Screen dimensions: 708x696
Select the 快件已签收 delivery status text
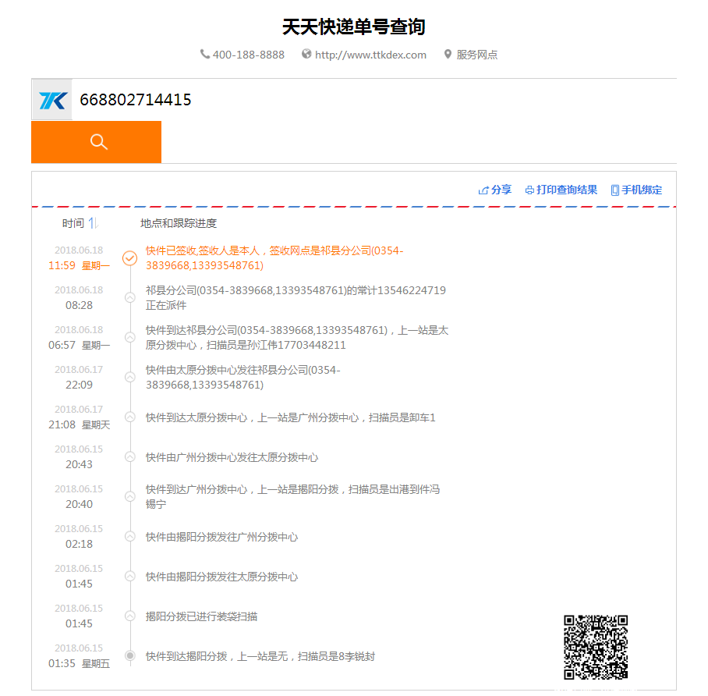(x=274, y=258)
